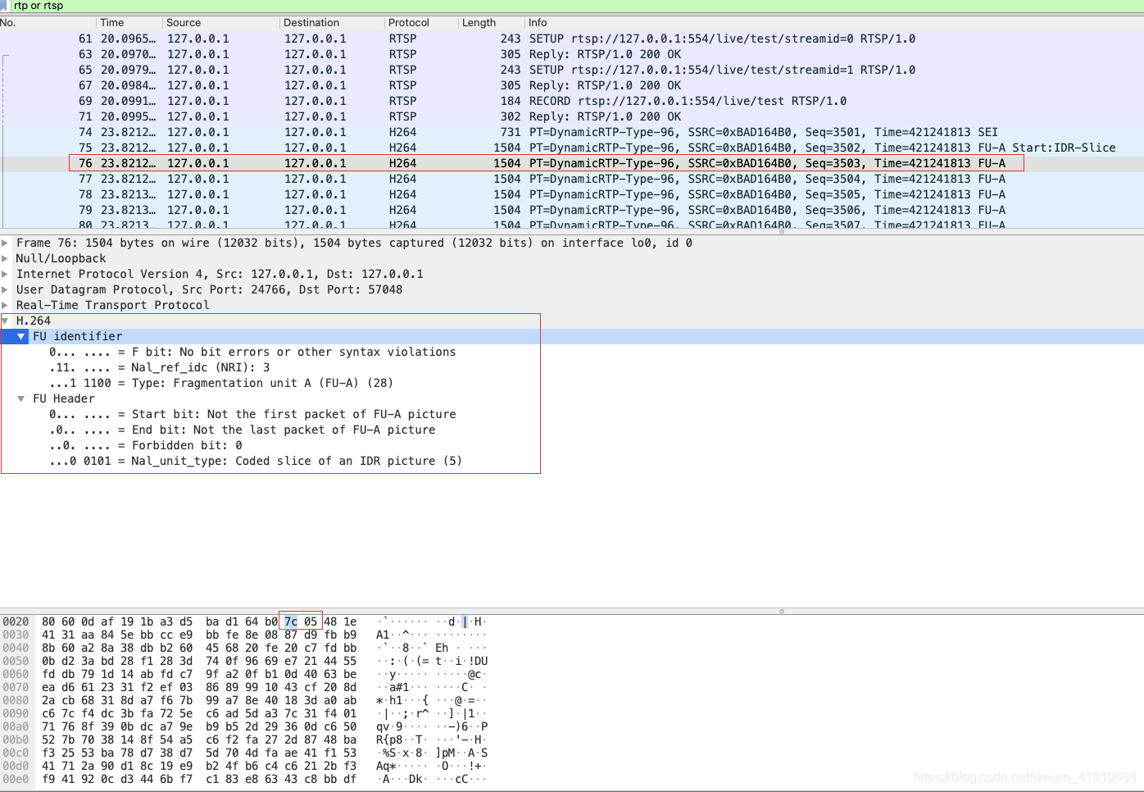Image resolution: width=1144 pixels, height=792 pixels.
Task: Select packet 78 with Seq=3505
Action: 572,194
